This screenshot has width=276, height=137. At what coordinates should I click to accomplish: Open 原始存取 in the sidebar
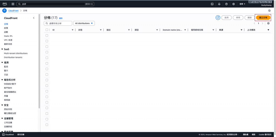point(8,109)
